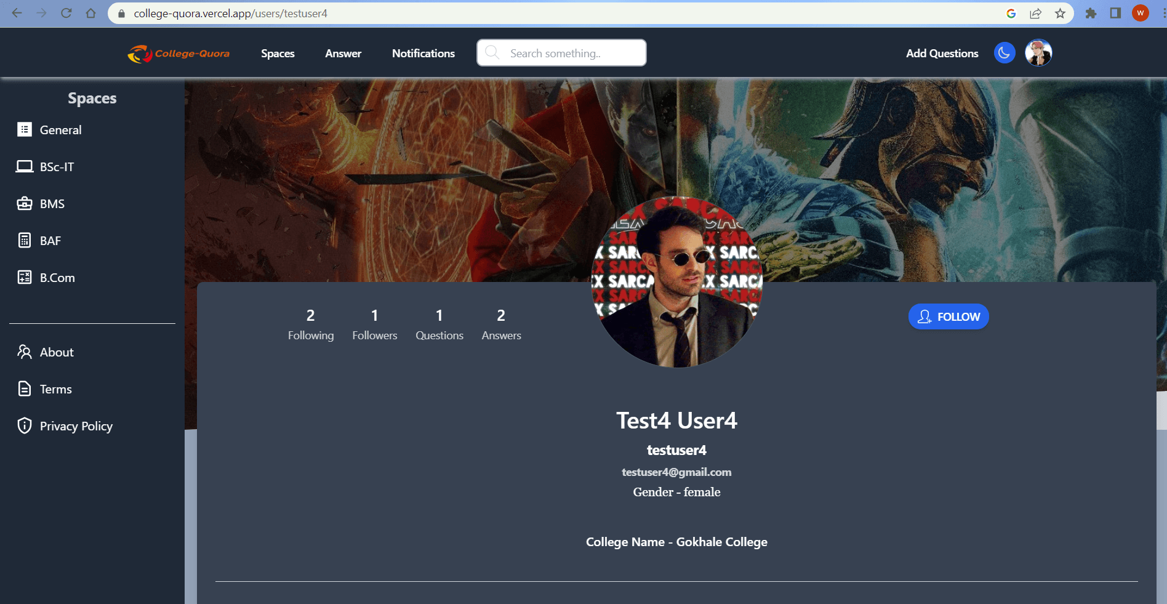Open the About page link
The width and height of the screenshot is (1167, 604).
(x=57, y=352)
